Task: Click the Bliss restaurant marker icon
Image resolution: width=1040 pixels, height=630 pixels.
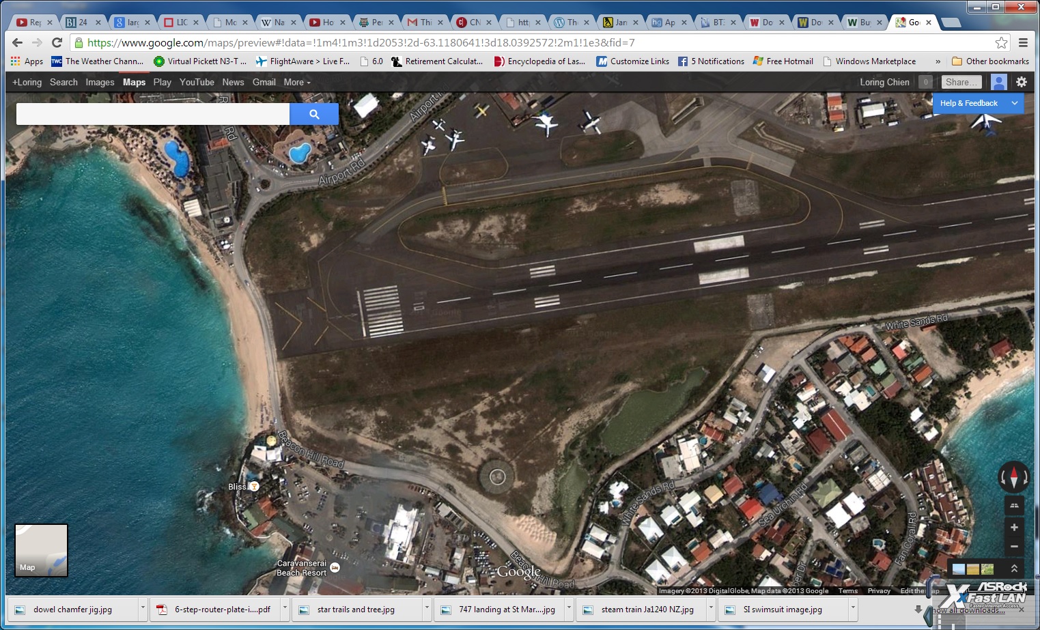Action: [x=254, y=486]
